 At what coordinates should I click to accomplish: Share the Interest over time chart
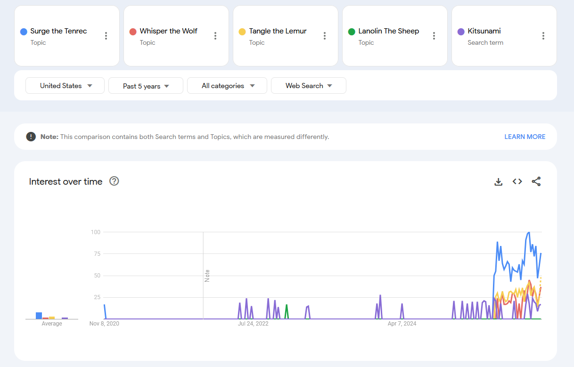pos(536,181)
